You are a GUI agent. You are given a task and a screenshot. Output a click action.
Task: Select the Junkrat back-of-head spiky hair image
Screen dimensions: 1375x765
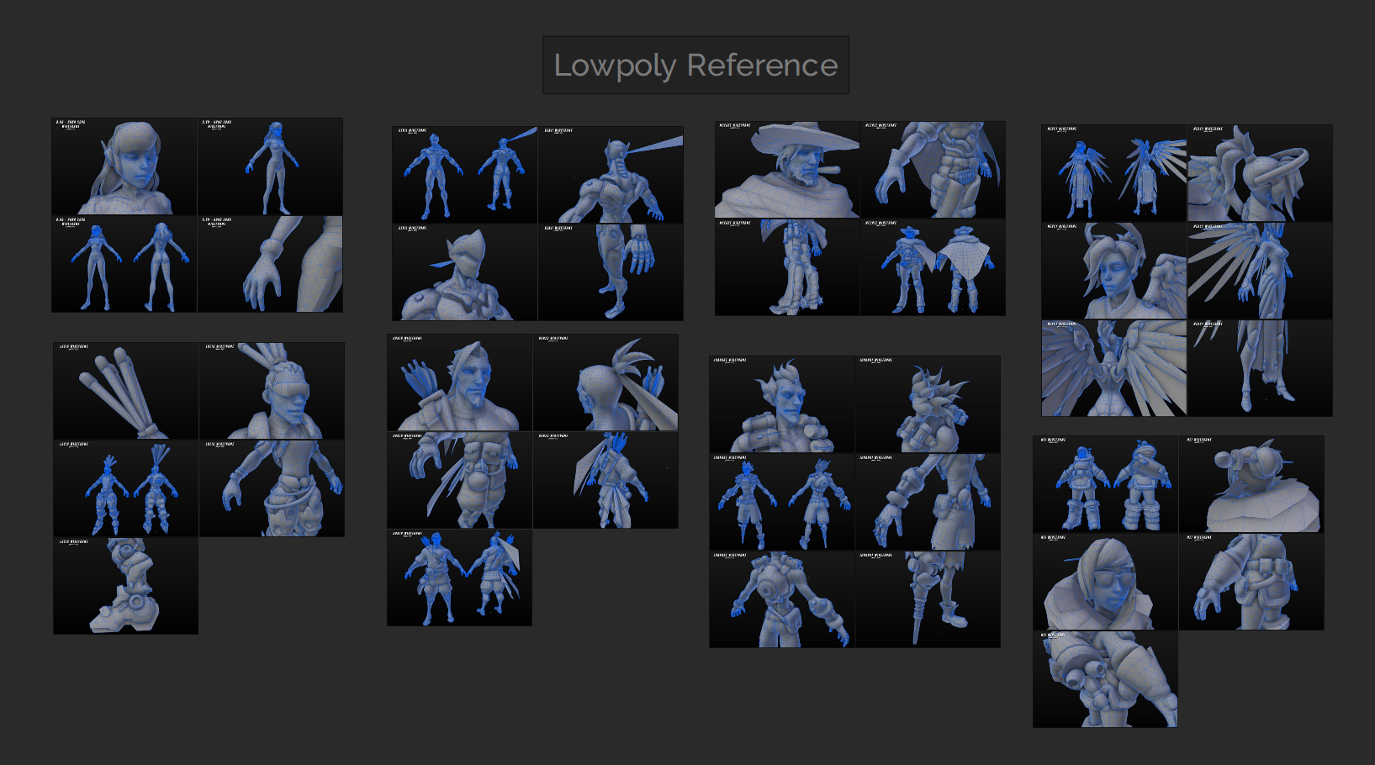928,404
